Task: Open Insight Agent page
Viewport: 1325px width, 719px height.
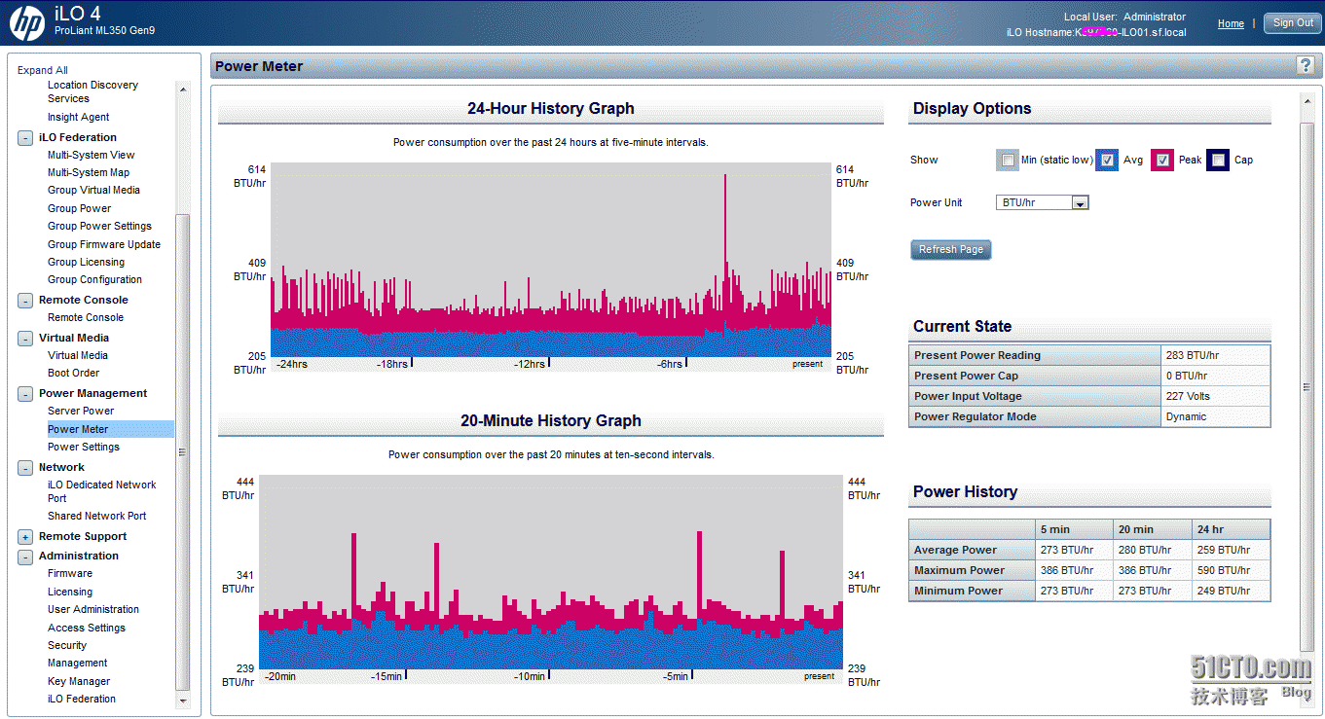Action: [x=79, y=117]
